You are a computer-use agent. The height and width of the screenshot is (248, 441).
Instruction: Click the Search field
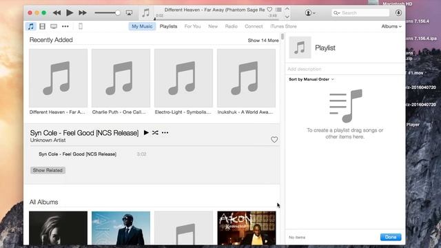pyautogui.click(x=360, y=12)
